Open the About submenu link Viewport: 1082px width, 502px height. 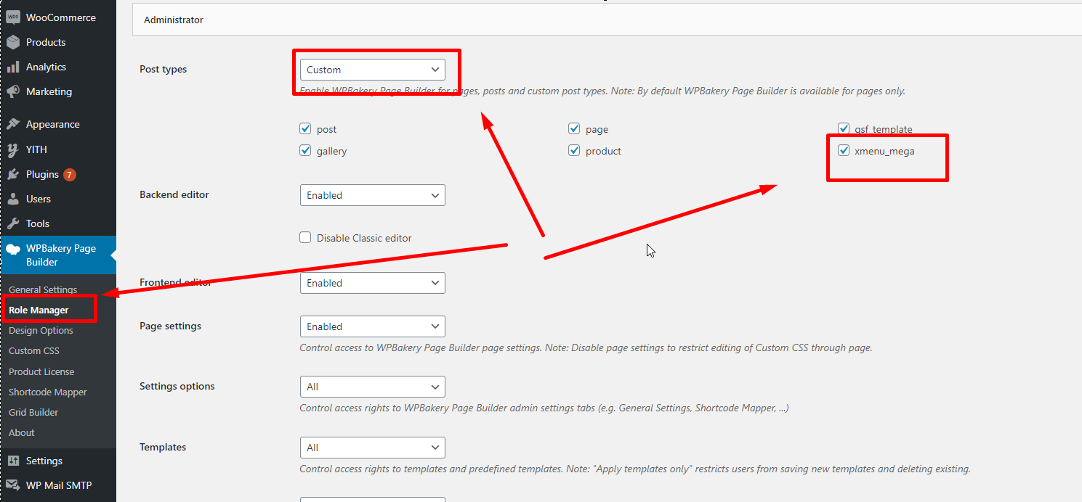(x=22, y=432)
